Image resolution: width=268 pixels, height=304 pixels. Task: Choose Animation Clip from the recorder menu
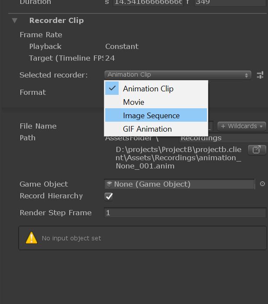tap(148, 89)
